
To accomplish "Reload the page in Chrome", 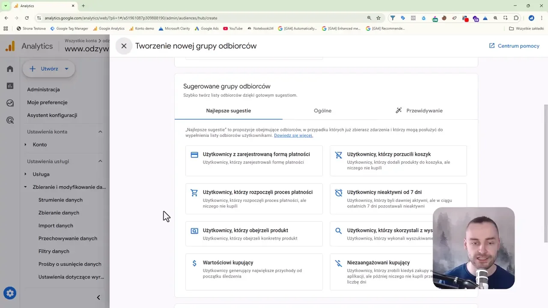I will [27, 18].
